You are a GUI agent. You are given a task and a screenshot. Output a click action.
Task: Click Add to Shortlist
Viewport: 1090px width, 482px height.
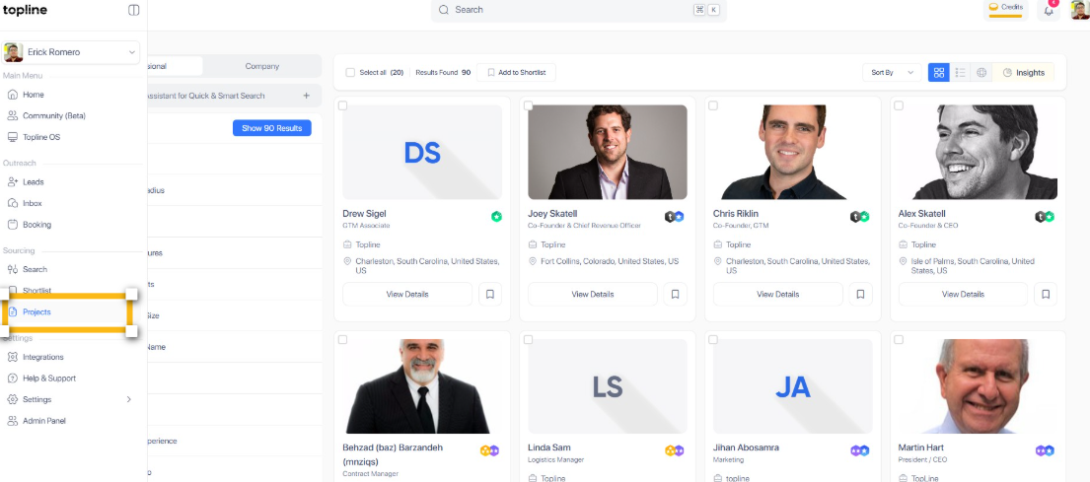click(x=516, y=72)
